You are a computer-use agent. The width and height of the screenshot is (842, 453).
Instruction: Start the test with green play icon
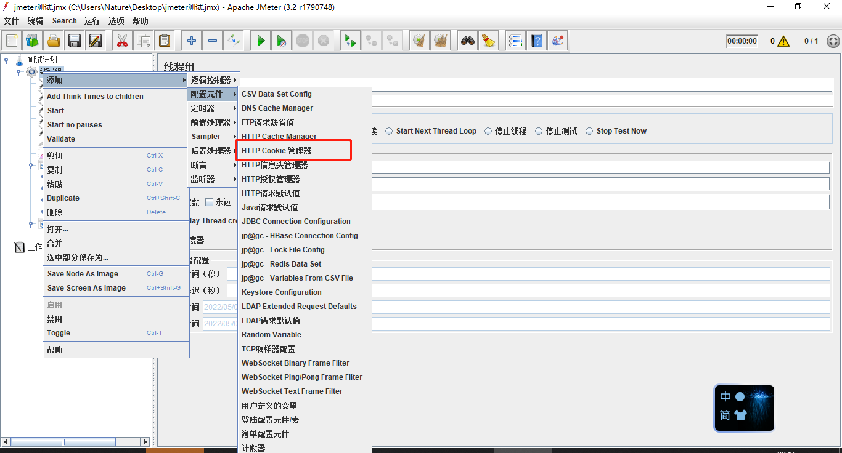coord(261,41)
